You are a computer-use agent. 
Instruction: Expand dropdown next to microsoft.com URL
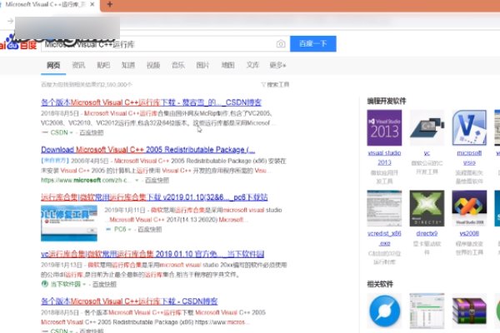[x=137, y=181]
